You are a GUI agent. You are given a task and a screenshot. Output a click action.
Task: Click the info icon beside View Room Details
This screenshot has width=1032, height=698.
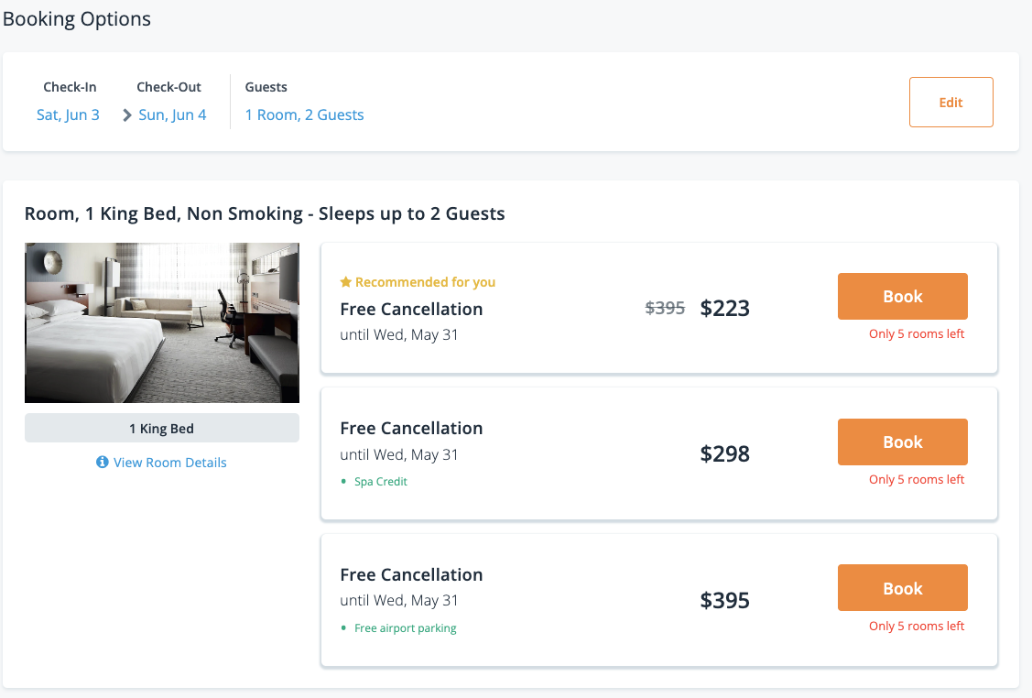pos(103,463)
